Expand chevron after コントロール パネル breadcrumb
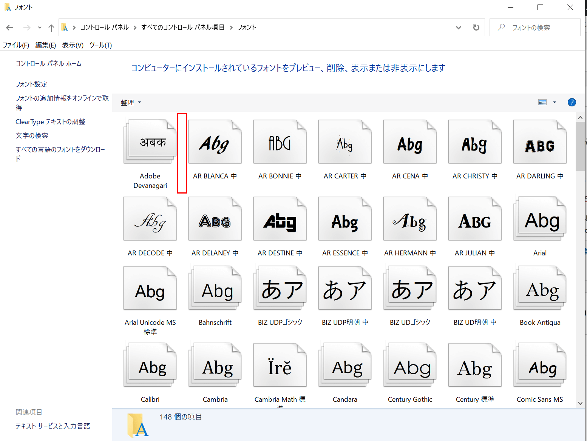587x441 pixels. pos(135,28)
